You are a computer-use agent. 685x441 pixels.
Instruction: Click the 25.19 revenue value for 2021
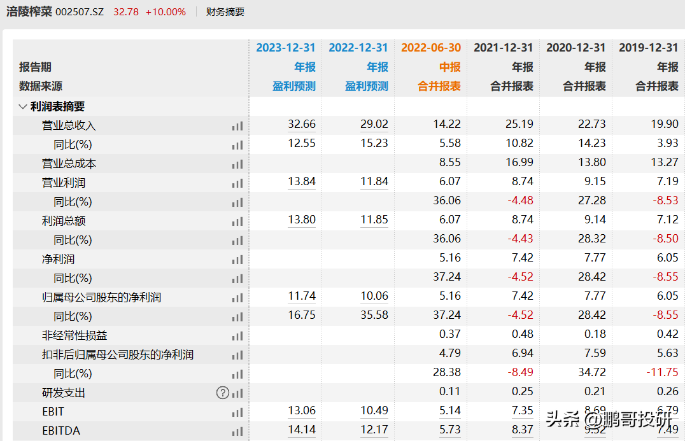tap(519, 125)
